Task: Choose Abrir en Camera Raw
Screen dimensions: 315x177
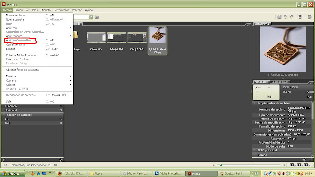Action: click(x=37, y=40)
